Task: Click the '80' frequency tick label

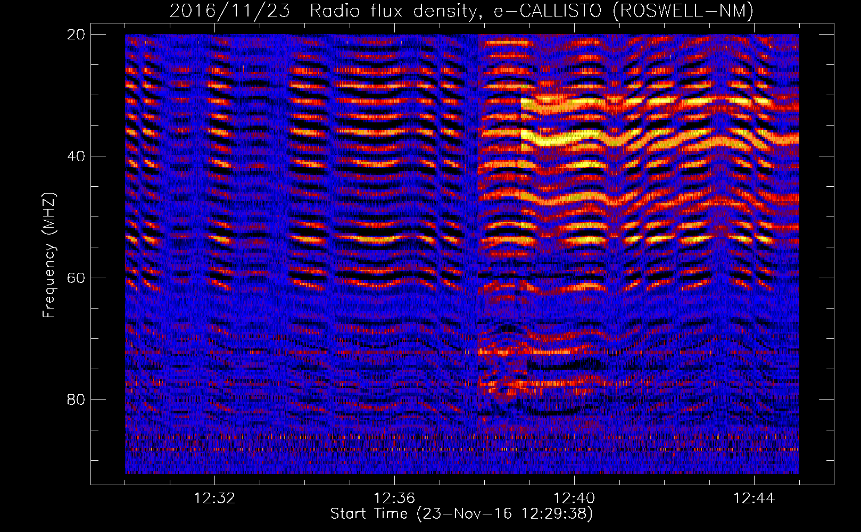Action: pyautogui.click(x=76, y=399)
